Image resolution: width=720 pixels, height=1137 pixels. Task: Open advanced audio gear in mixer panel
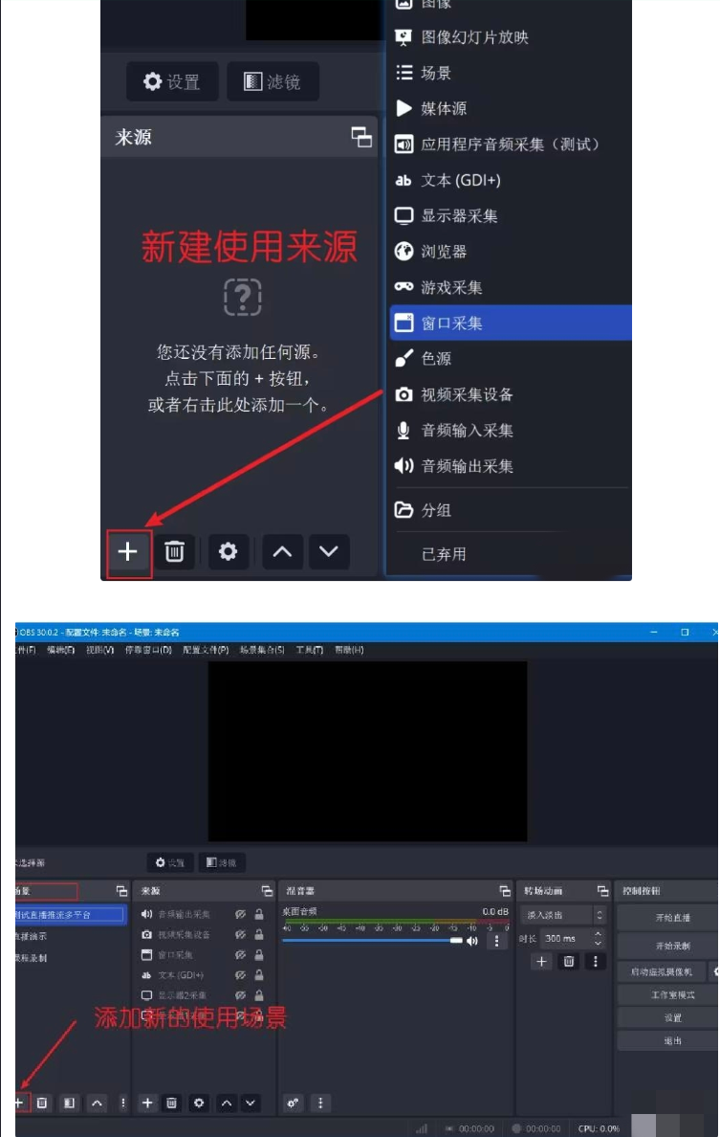tap(295, 1103)
